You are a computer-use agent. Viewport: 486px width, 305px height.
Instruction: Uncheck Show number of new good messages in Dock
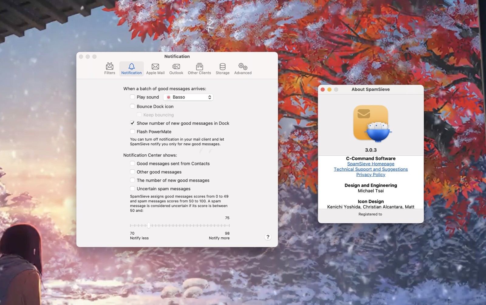pos(132,123)
